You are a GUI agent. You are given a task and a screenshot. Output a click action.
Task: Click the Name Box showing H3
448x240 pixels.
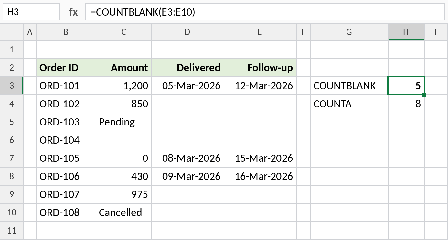(31, 12)
